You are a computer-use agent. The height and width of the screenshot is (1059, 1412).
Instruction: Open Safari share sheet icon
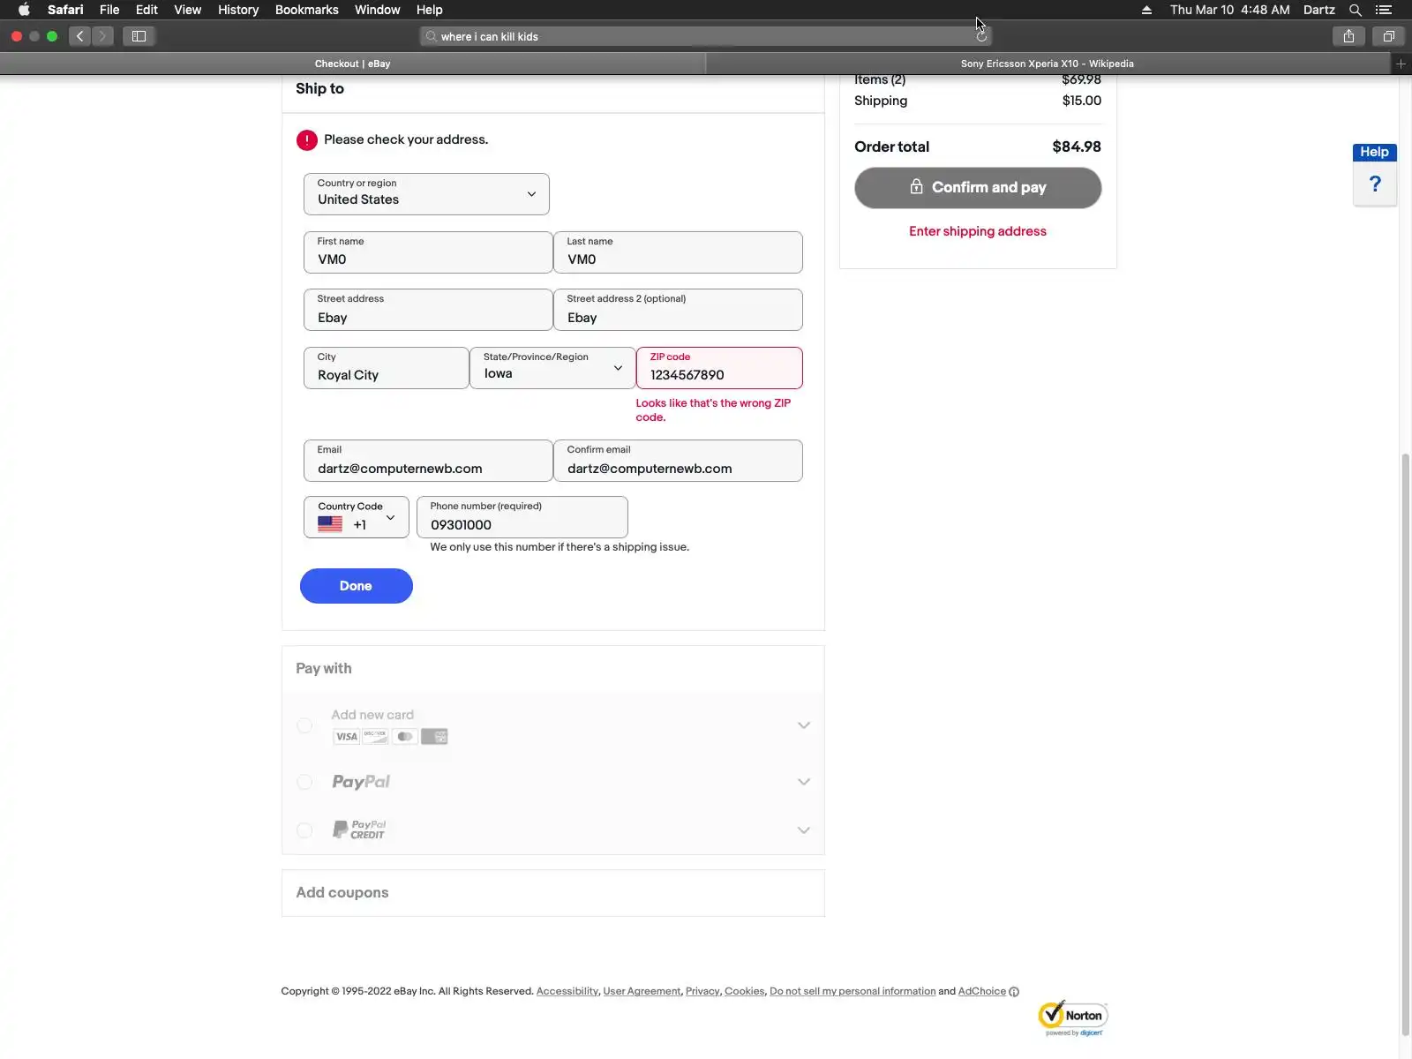[x=1348, y=36]
